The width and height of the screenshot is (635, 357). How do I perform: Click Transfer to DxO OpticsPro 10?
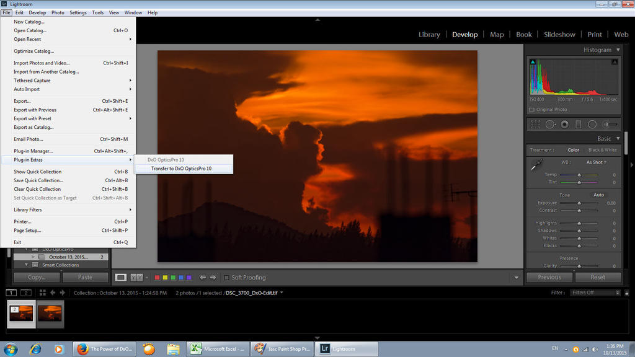tap(181, 169)
